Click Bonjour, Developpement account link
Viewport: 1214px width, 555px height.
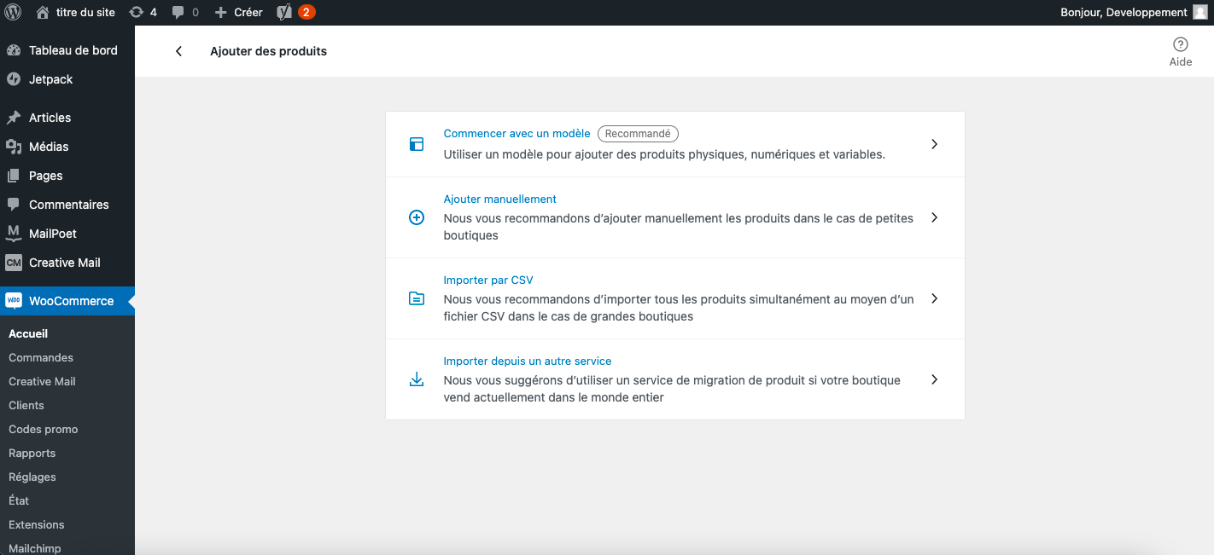tap(1124, 12)
